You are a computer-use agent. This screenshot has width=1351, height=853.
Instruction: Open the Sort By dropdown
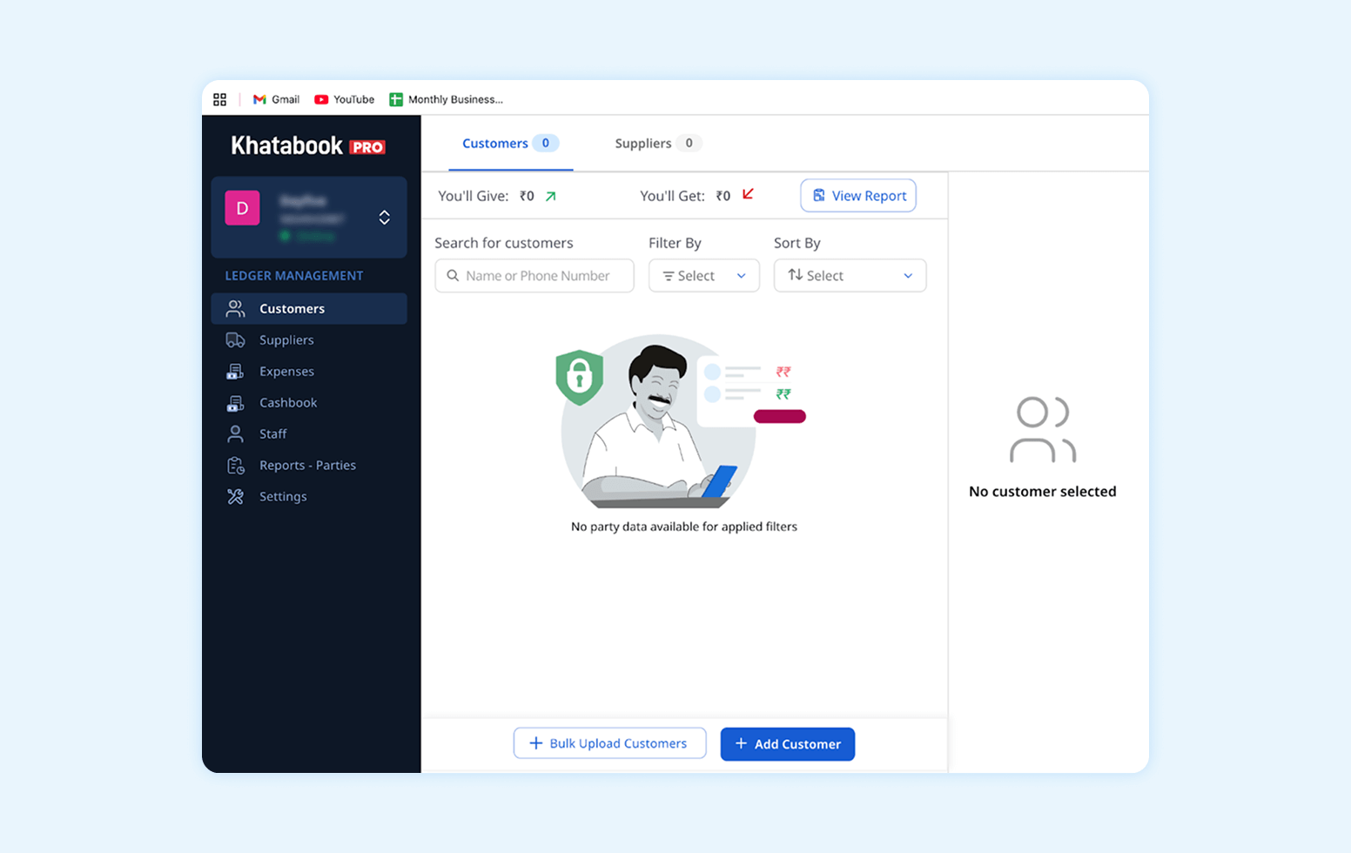pyautogui.click(x=850, y=276)
